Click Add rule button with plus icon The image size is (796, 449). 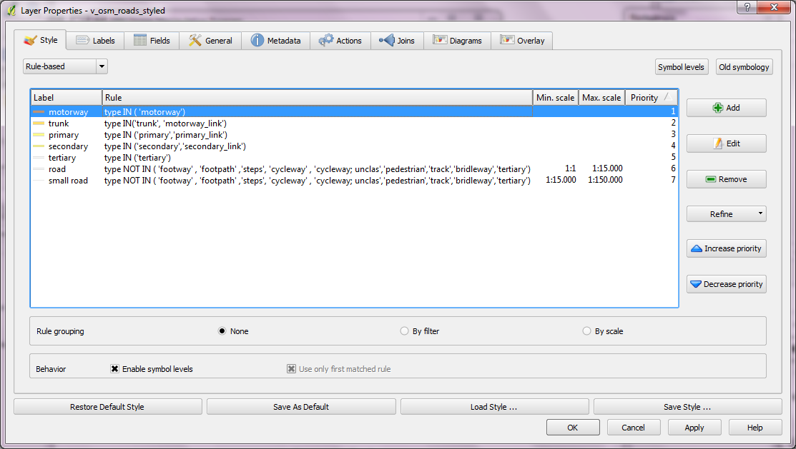click(726, 108)
